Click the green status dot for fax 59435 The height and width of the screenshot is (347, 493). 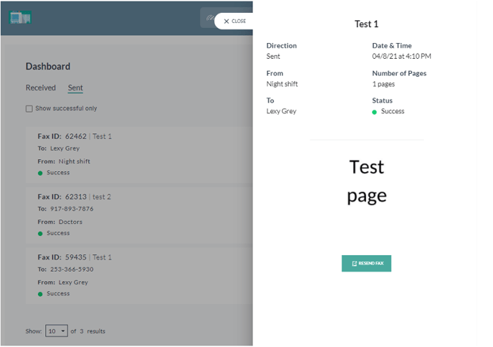(41, 294)
